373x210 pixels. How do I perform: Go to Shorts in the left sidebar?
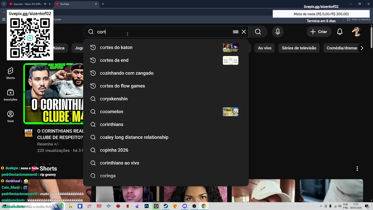(x=10, y=73)
